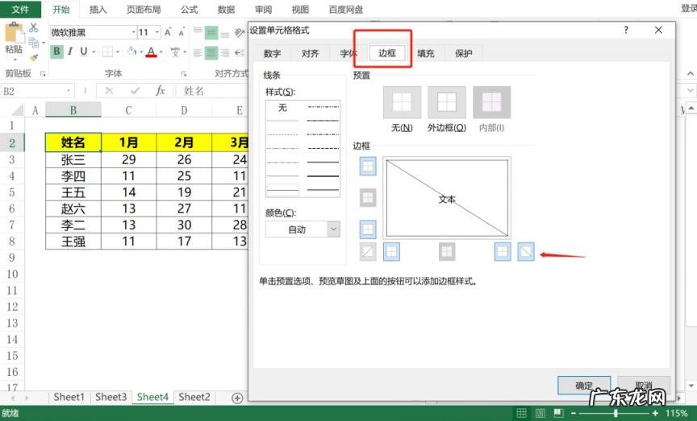697x421 pixels.
Task: Click the diagonal-down border button
Action: pos(525,252)
